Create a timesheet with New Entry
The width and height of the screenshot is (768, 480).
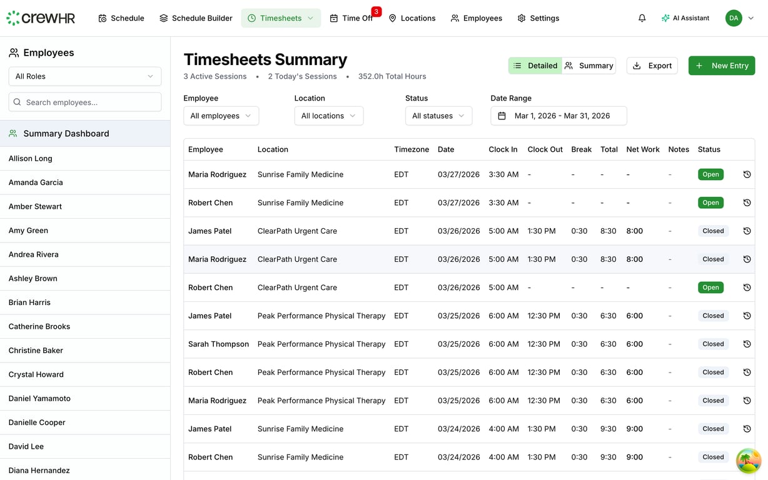[722, 66]
